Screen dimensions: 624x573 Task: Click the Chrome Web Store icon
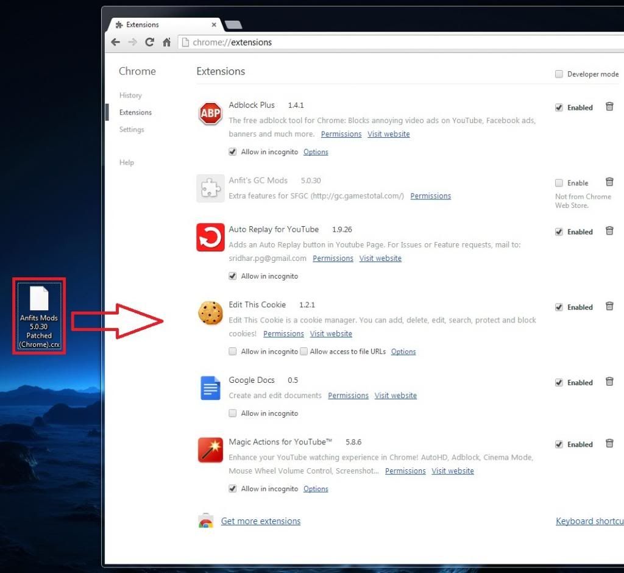(205, 521)
